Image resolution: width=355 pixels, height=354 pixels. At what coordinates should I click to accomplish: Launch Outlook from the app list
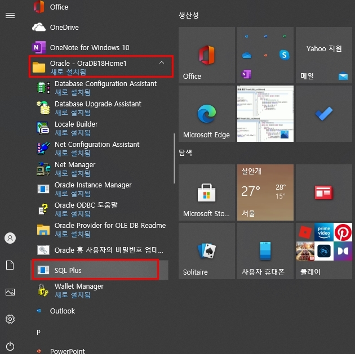[x=99, y=311]
